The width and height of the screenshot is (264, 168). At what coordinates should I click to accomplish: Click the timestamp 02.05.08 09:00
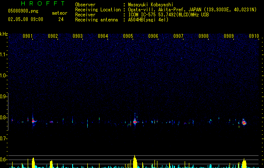tap(26, 19)
